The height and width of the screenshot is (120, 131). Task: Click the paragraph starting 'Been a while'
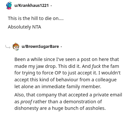click(x=67, y=73)
